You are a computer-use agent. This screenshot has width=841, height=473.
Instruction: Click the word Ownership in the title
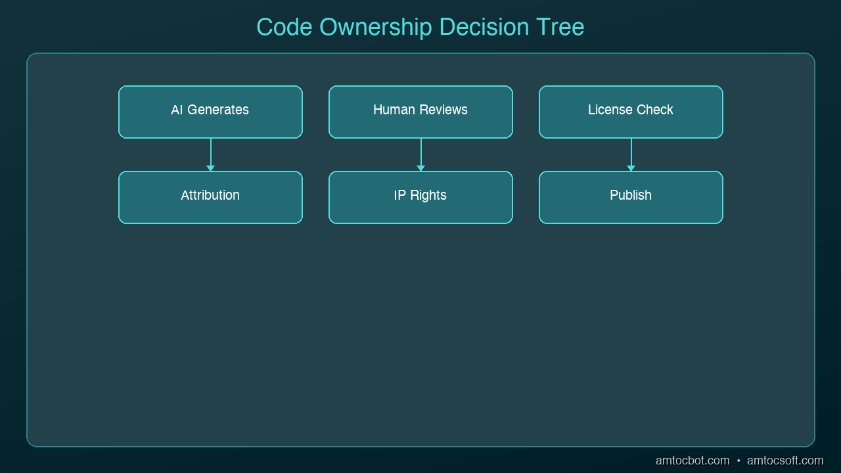coord(376,27)
